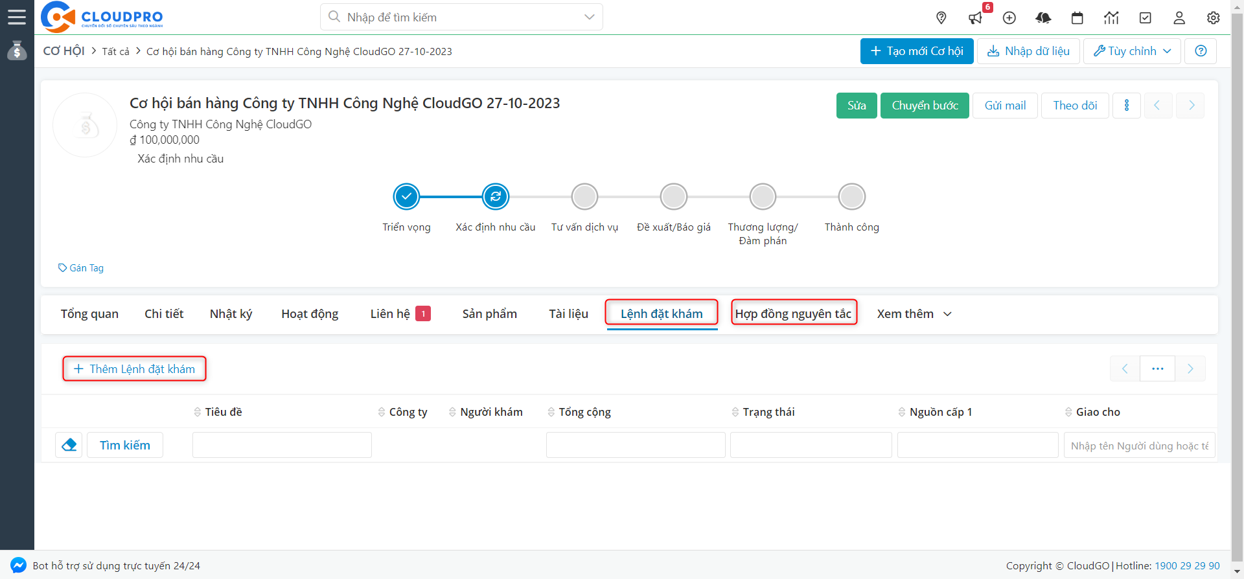Viewport: 1244px width, 579px height.
Task: Open the settings gear icon
Action: point(1214,17)
